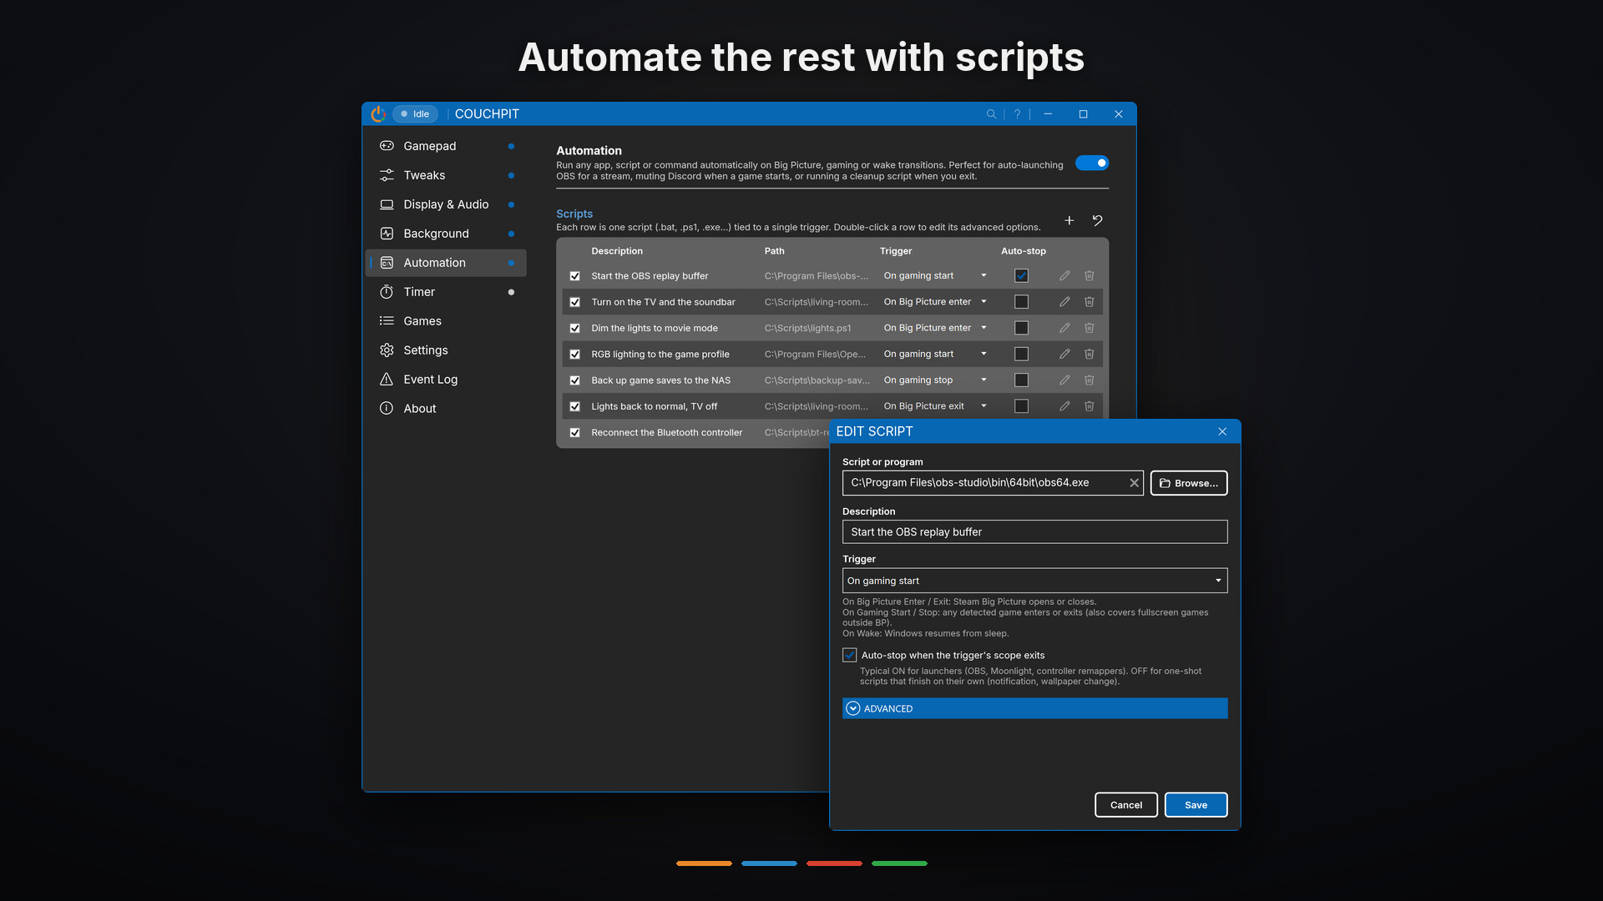Viewport: 1603px width, 901px height.
Task: Edit the OBS replay buffer row pencil
Action: pos(1064,276)
